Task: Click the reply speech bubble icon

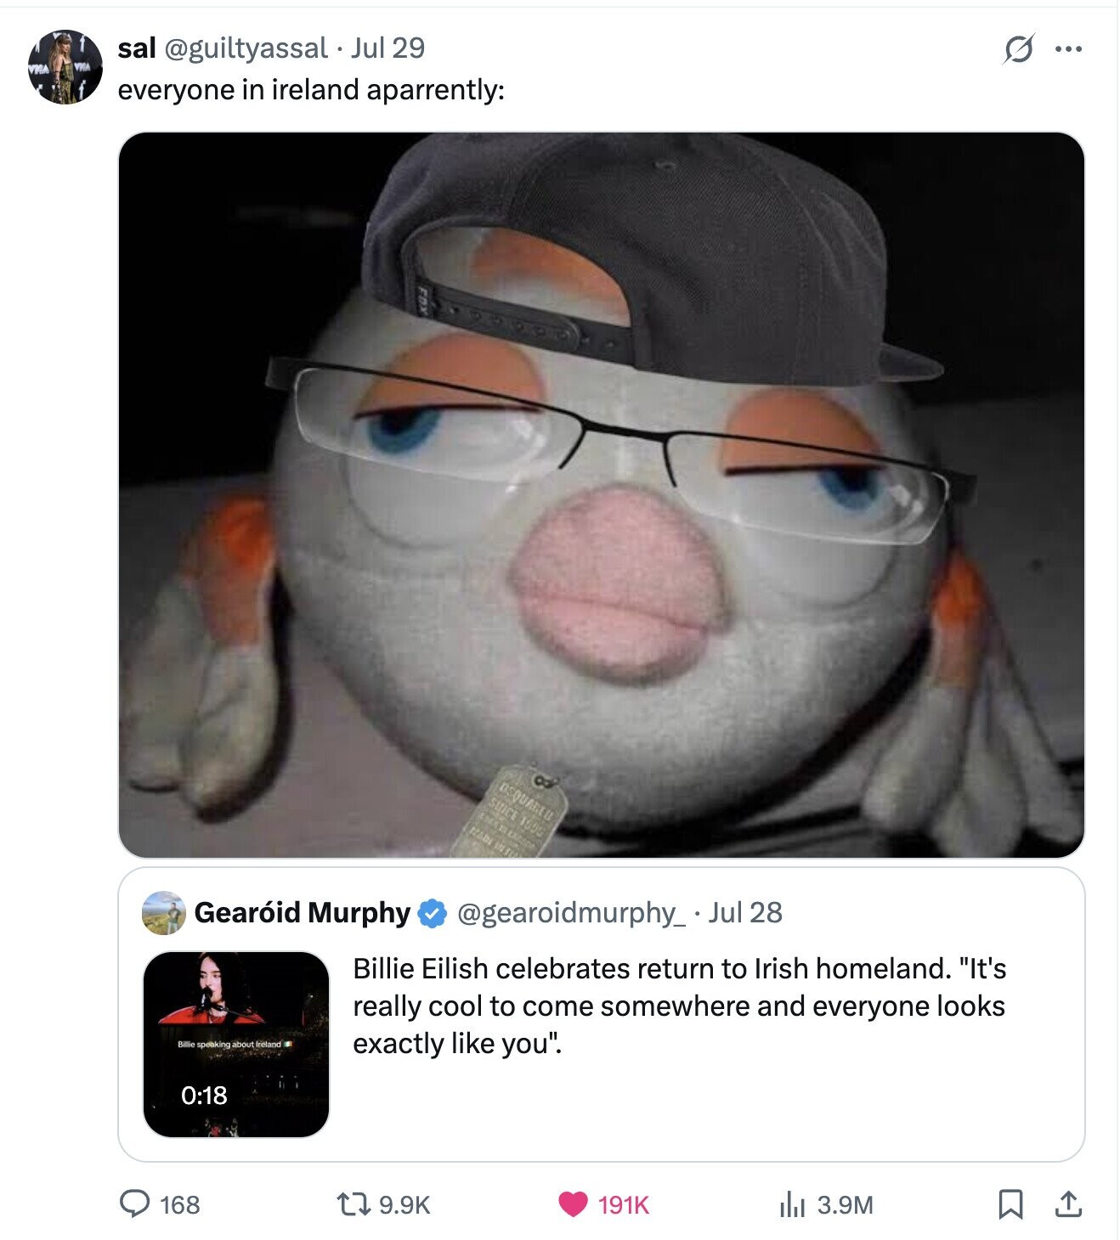Action: point(135,1203)
